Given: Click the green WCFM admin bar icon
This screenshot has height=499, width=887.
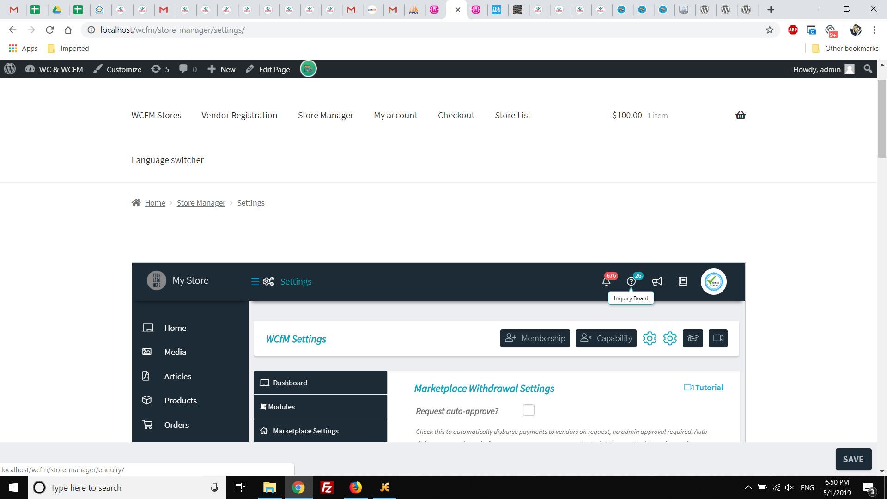Looking at the screenshot, I should point(308,69).
